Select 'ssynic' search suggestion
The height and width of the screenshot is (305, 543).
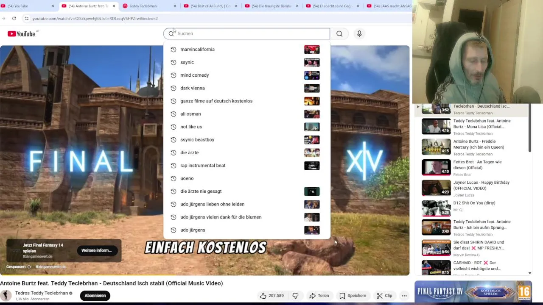coord(246,62)
